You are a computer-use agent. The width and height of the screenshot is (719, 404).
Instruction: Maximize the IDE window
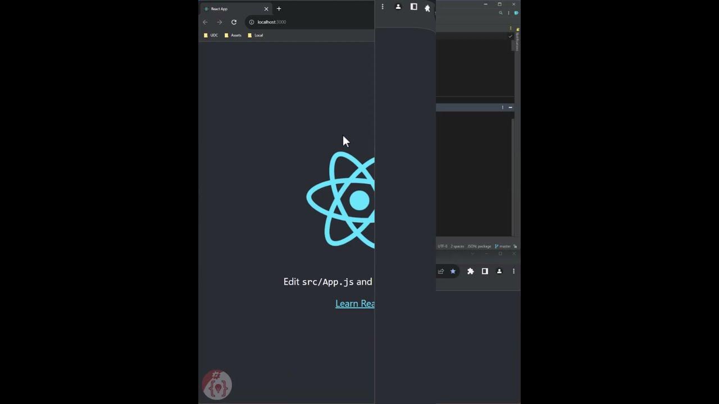point(499,4)
